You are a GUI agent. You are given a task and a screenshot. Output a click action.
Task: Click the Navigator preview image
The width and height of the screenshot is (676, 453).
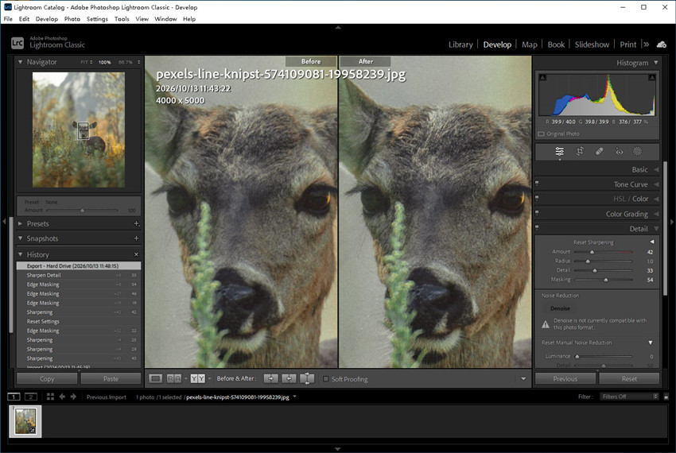[79, 130]
